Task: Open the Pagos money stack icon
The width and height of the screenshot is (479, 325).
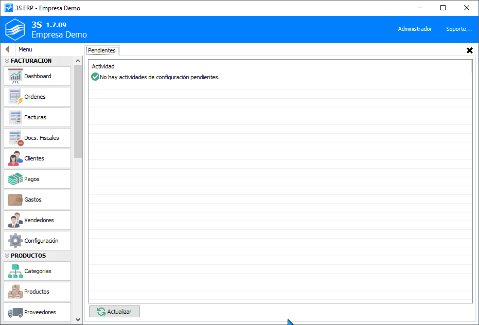Action: point(15,179)
